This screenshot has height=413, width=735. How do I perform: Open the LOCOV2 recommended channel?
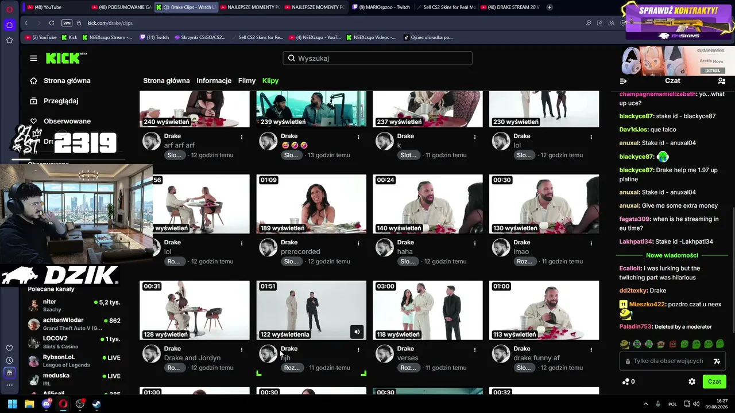pos(75,342)
